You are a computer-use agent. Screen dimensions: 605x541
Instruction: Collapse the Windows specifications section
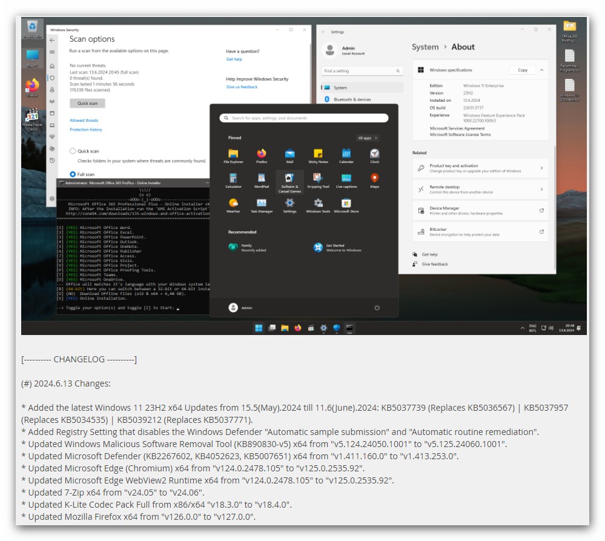(x=541, y=70)
